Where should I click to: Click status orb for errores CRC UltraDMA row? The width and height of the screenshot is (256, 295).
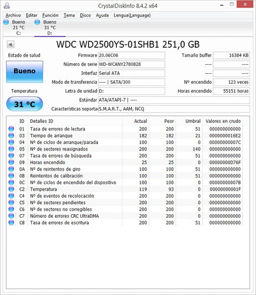[11, 216]
